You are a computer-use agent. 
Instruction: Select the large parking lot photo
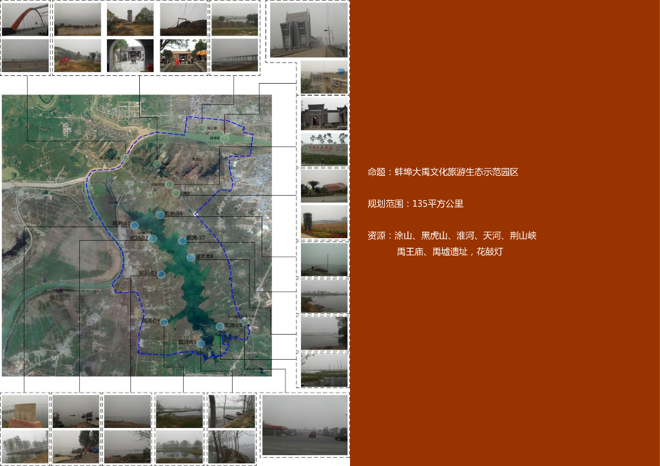(x=305, y=425)
